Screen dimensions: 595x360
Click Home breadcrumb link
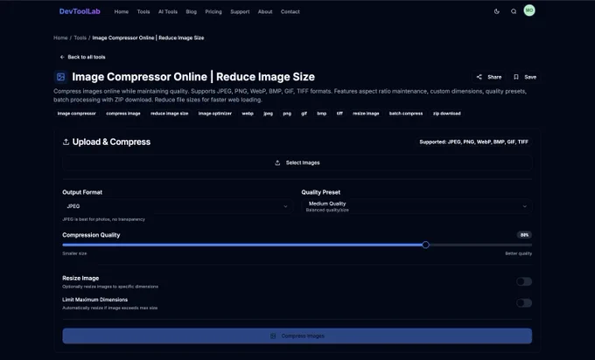pyautogui.click(x=60, y=38)
